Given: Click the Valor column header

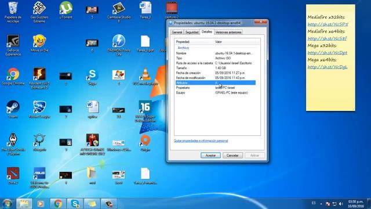Looking at the screenshot, I should point(235,42).
